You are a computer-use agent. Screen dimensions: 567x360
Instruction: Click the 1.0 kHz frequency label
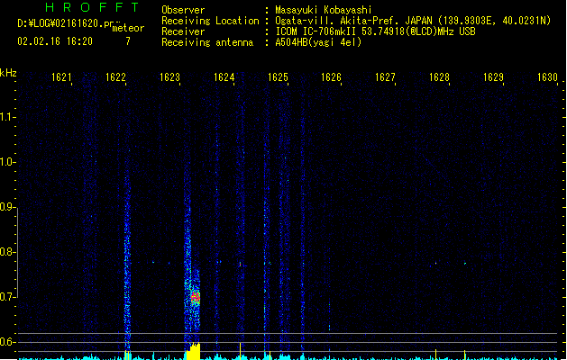pos(7,162)
